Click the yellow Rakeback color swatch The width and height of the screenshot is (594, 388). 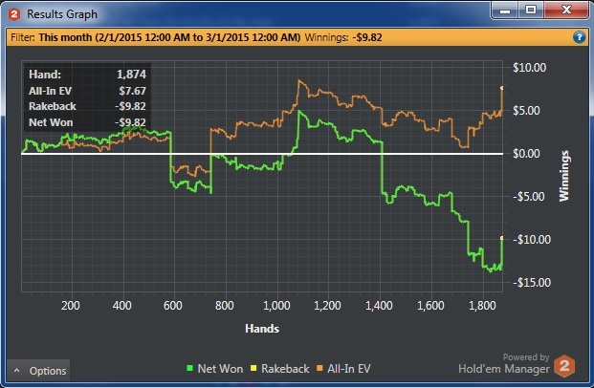pos(253,368)
